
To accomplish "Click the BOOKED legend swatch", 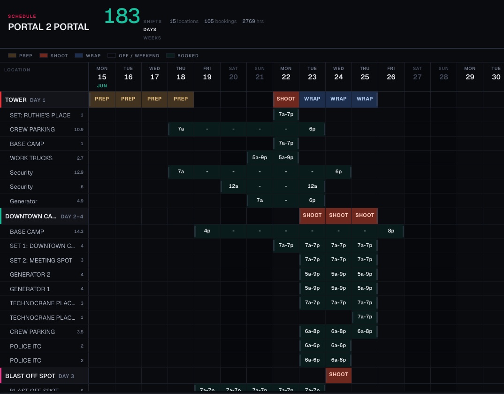I will 170,55.
